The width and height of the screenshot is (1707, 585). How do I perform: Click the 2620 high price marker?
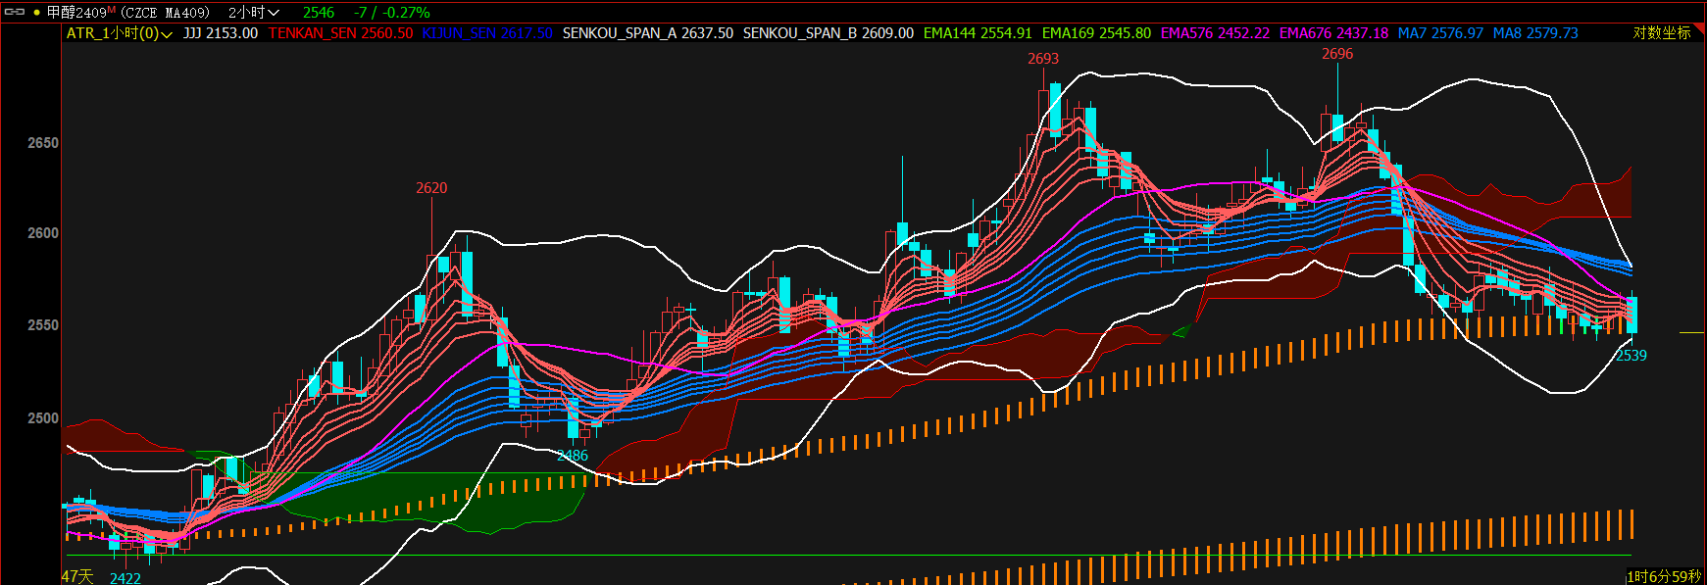coord(431,188)
